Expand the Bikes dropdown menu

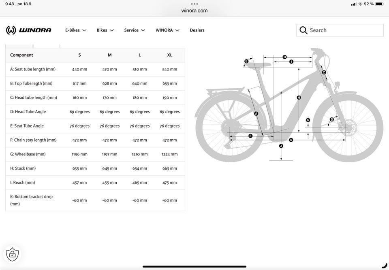click(x=105, y=30)
